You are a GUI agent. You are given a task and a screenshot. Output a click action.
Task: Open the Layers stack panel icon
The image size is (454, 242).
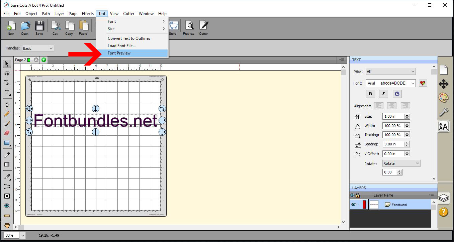[444, 198]
